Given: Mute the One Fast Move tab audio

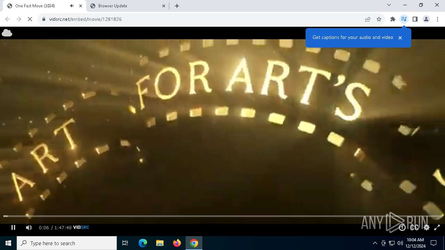Looking at the screenshot, I should (x=72, y=6).
